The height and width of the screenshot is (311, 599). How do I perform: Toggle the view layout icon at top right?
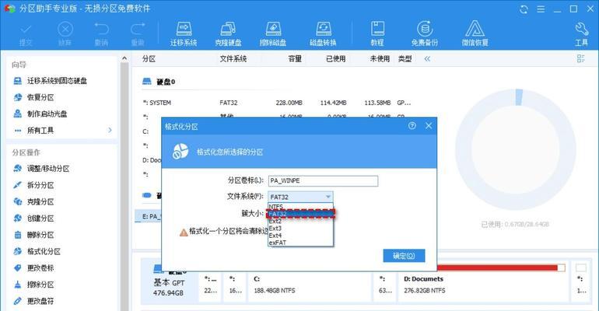point(580,58)
